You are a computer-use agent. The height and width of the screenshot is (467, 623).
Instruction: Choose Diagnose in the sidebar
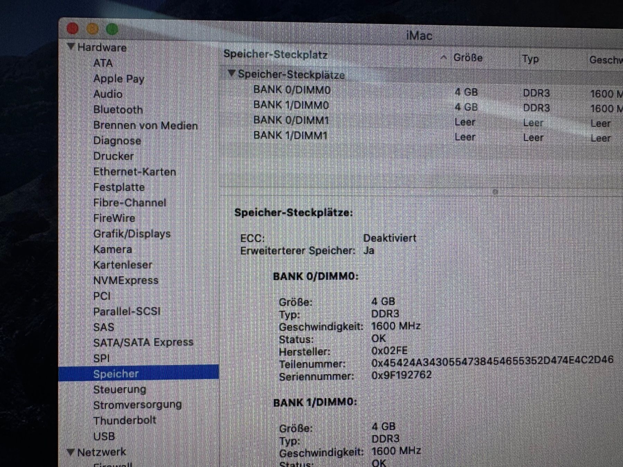pos(117,141)
